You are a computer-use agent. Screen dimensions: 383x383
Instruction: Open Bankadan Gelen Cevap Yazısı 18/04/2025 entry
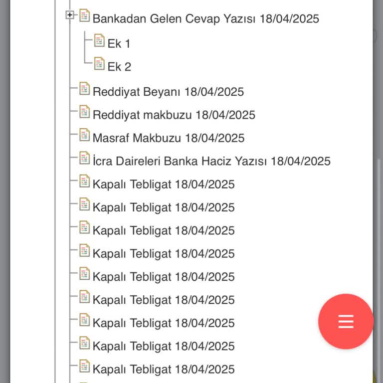point(205,19)
